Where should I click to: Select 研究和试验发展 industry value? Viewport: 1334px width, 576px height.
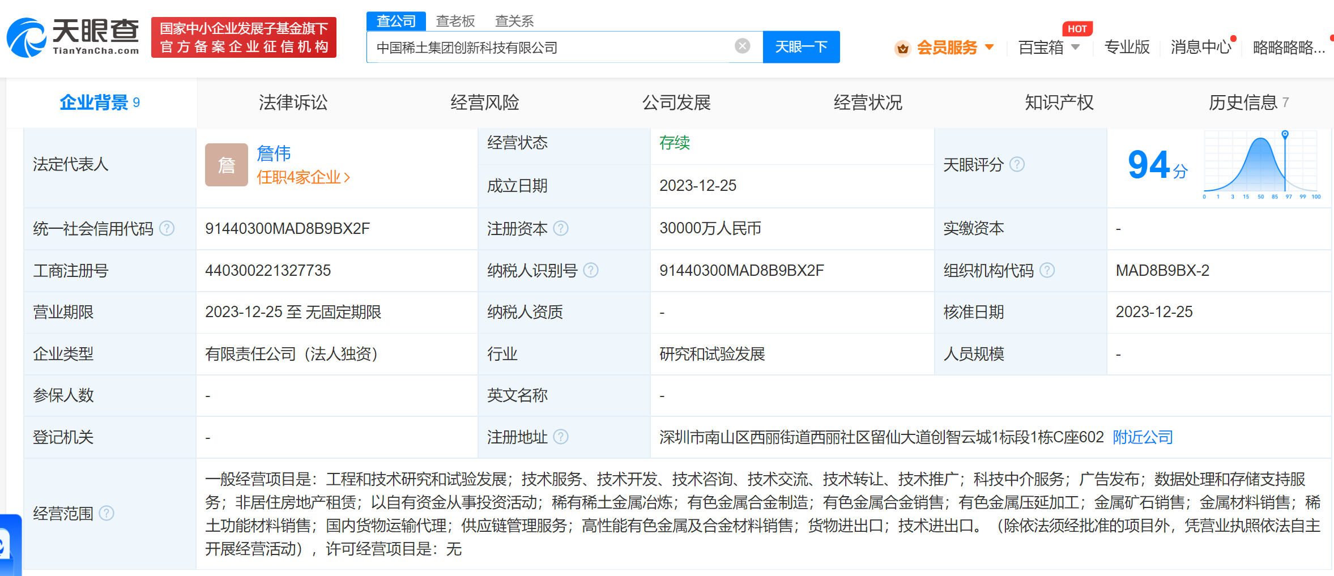pos(712,354)
